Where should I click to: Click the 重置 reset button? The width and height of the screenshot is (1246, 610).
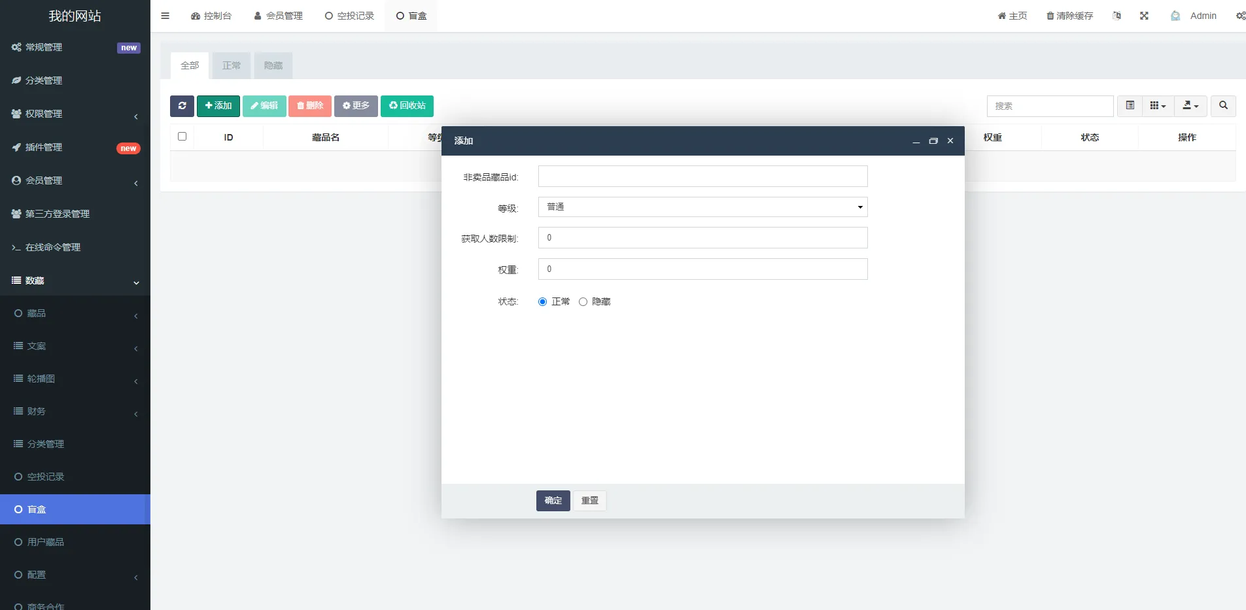click(x=590, y=501)
